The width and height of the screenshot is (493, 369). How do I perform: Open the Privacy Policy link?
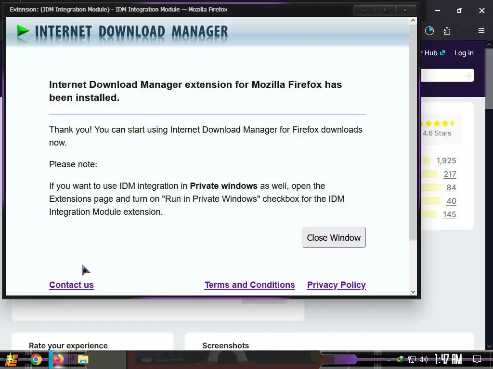(x=336, y=285)
